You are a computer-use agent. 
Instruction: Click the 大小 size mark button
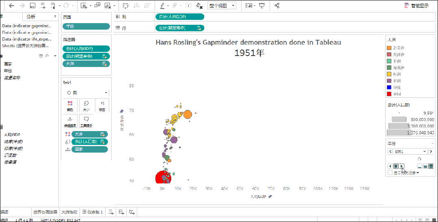click(x=86, y=106)
